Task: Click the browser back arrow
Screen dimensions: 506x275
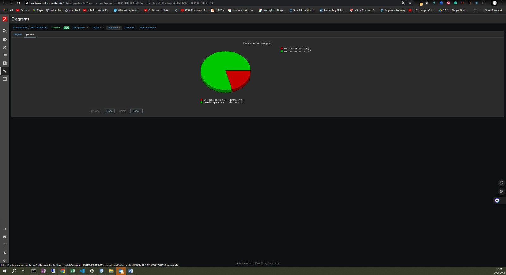Action: 4,3
